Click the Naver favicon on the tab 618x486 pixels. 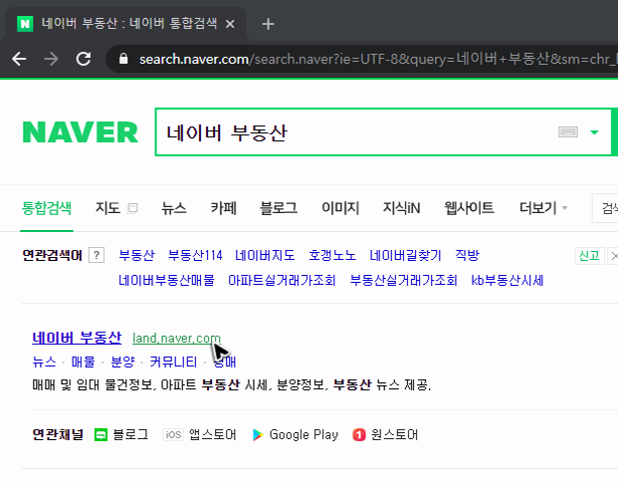tap(25, 24)
